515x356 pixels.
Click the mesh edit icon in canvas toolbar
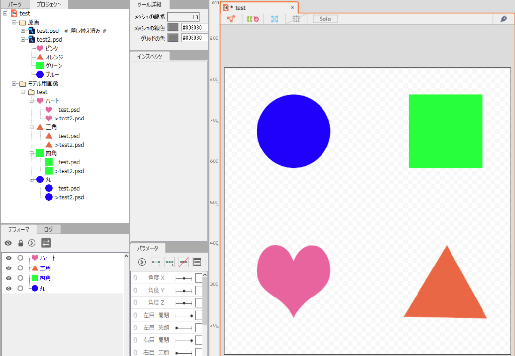pyautogui.click(x=231, y=19)
